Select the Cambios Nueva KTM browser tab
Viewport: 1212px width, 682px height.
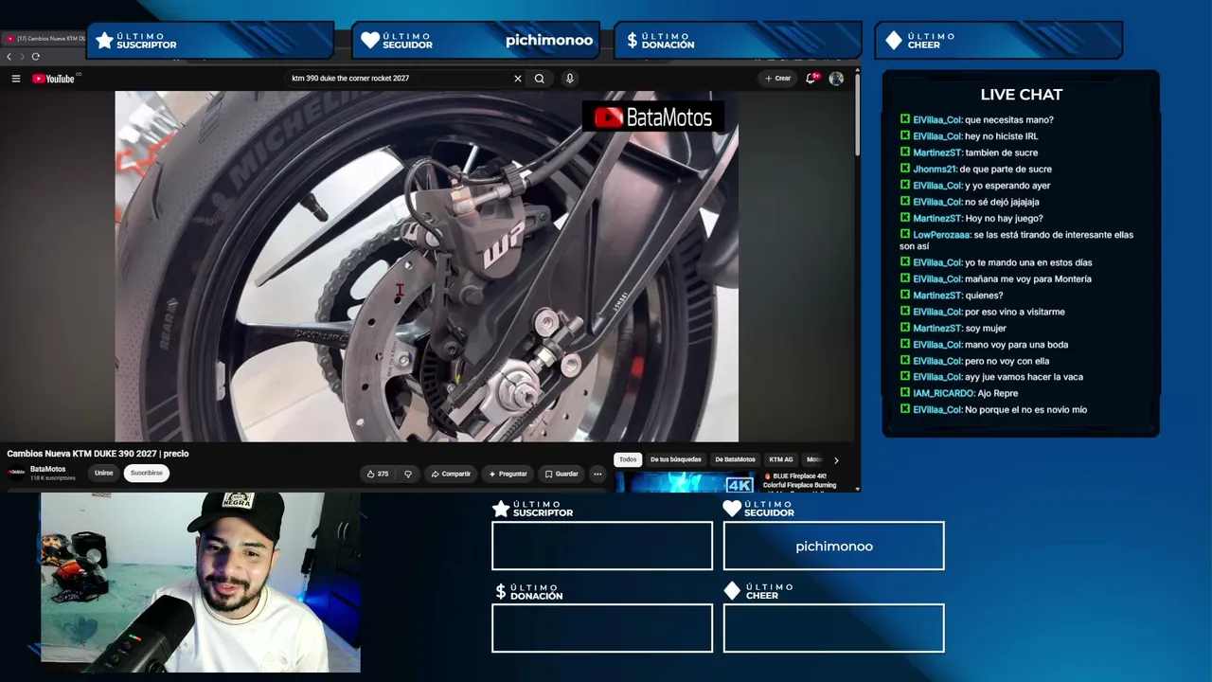[45, 39]
